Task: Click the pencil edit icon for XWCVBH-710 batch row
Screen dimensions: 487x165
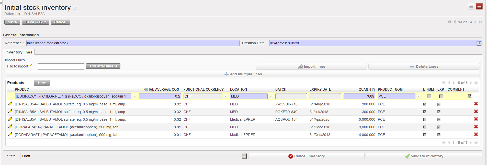Action: click(x=10, y=104)
